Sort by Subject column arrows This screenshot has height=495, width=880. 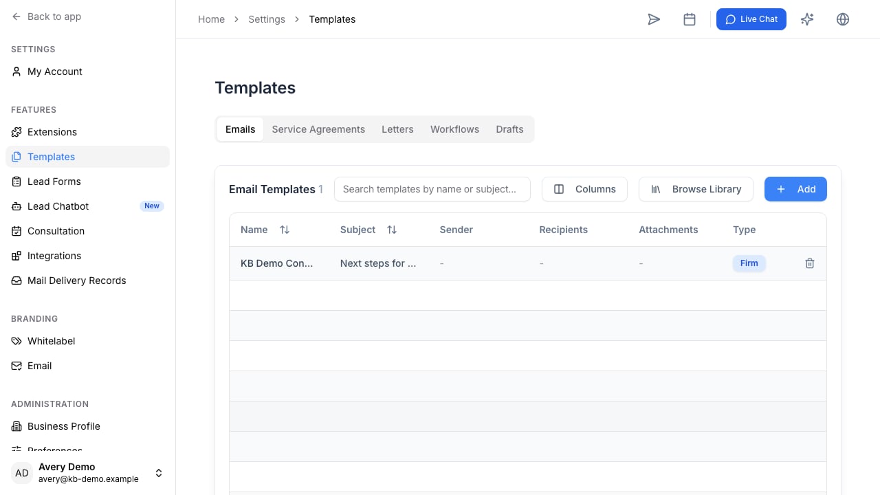point(392,230)
